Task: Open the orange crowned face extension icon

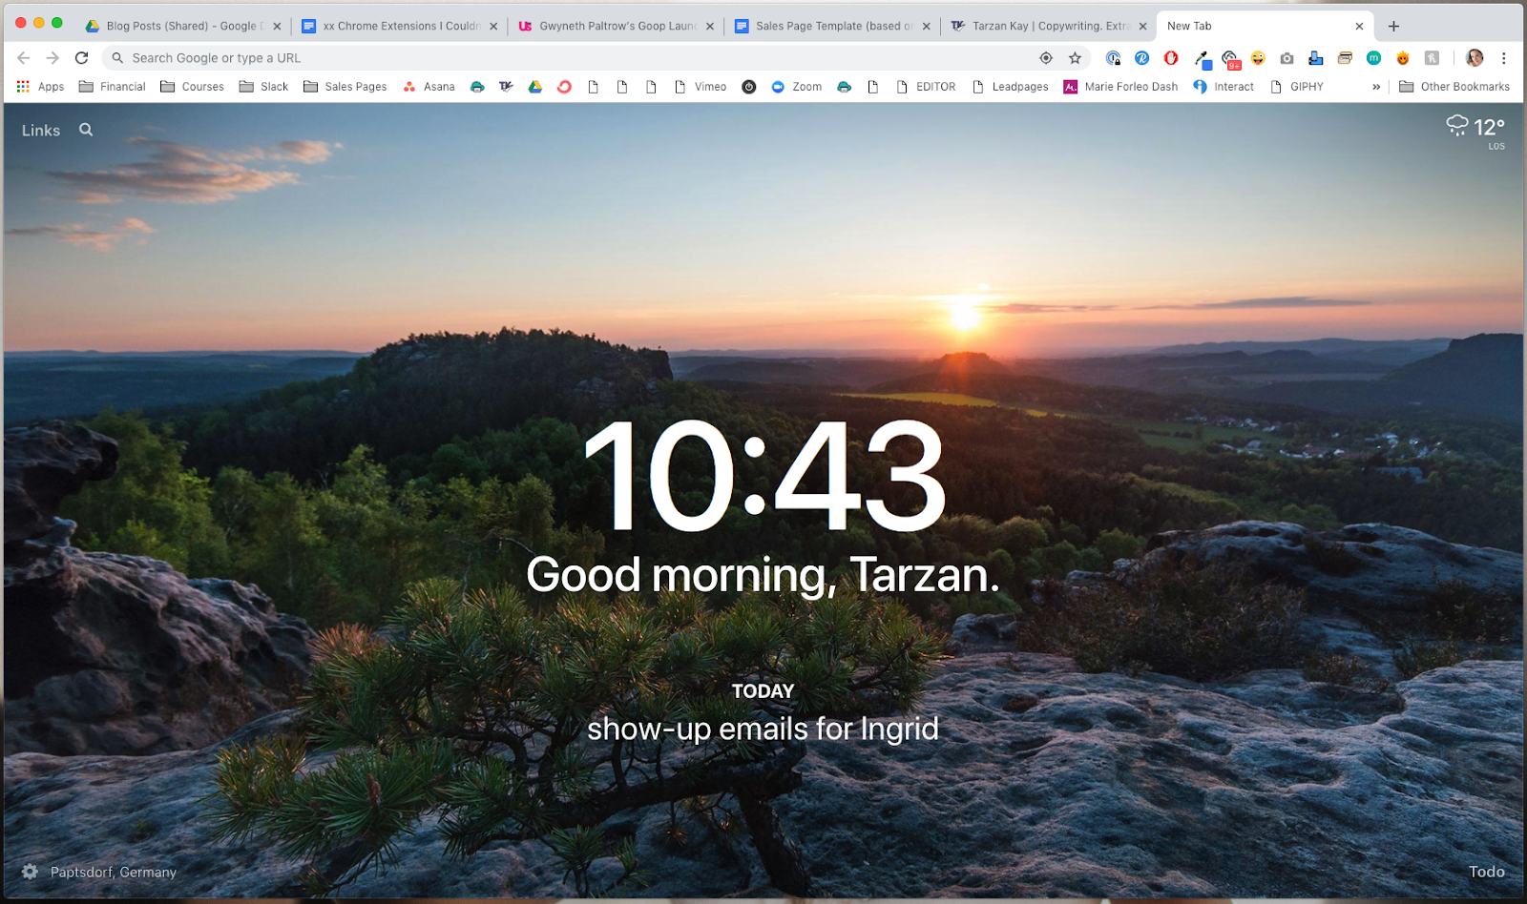Action: click(1403, 58)
